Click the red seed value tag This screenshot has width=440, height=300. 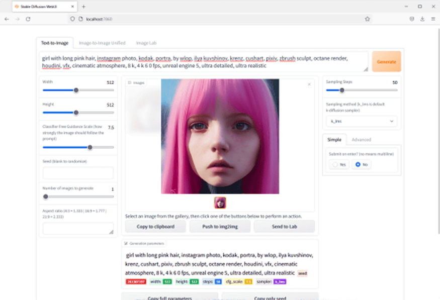(136, 281)
